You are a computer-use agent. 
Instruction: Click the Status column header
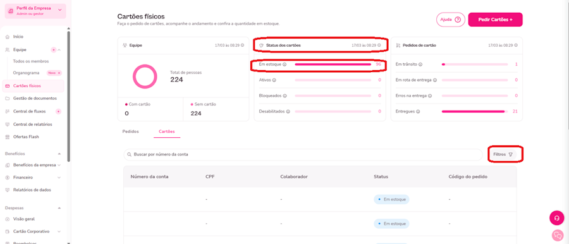coord(381,177)
